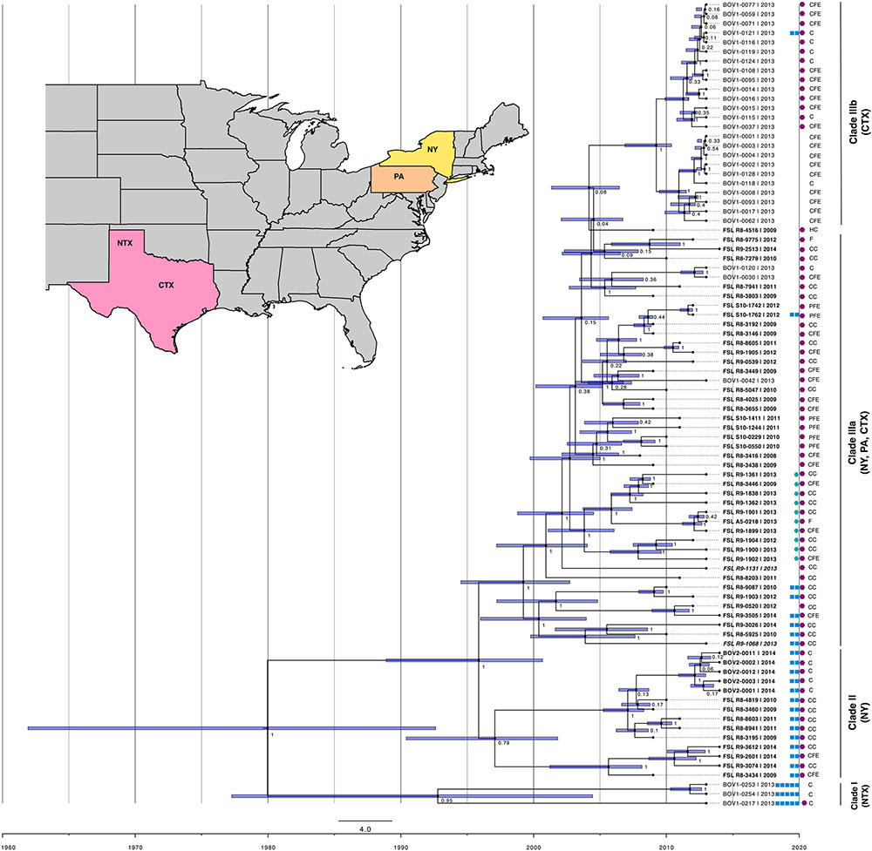Click the 4.0 scale bar label
Screen dimensions: 872x851
coord(365,829)
